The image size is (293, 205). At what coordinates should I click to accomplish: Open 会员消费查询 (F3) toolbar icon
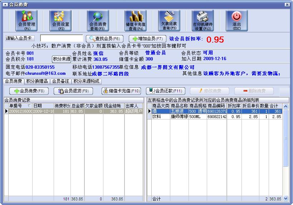(98, 20)
